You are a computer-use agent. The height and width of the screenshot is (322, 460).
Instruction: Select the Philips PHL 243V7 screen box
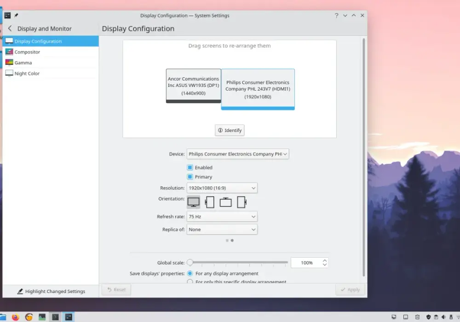[x=258, y=89]
